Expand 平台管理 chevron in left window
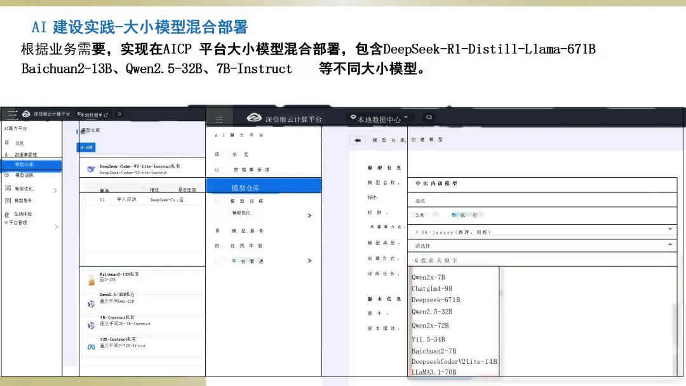Image resolution: width=686 pixels, height=386 pixels. (56, 227)
